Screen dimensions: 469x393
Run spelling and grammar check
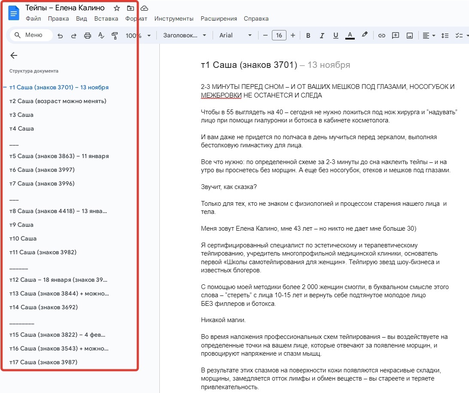[101, 36]
